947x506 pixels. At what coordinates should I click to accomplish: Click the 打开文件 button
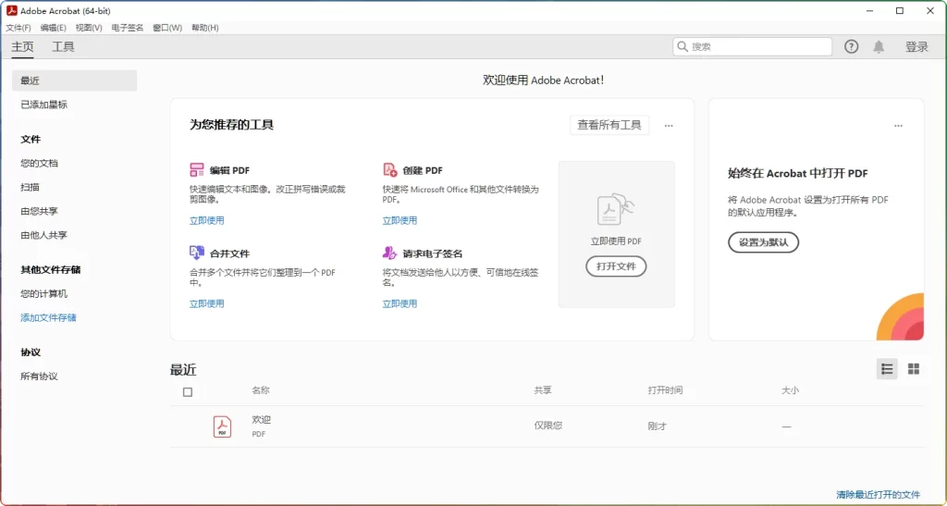pos(616,266)
